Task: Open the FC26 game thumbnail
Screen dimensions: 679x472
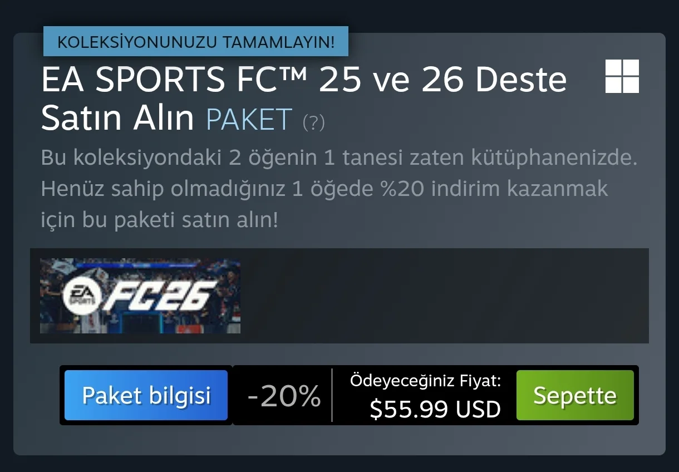Action: [140, 296]
